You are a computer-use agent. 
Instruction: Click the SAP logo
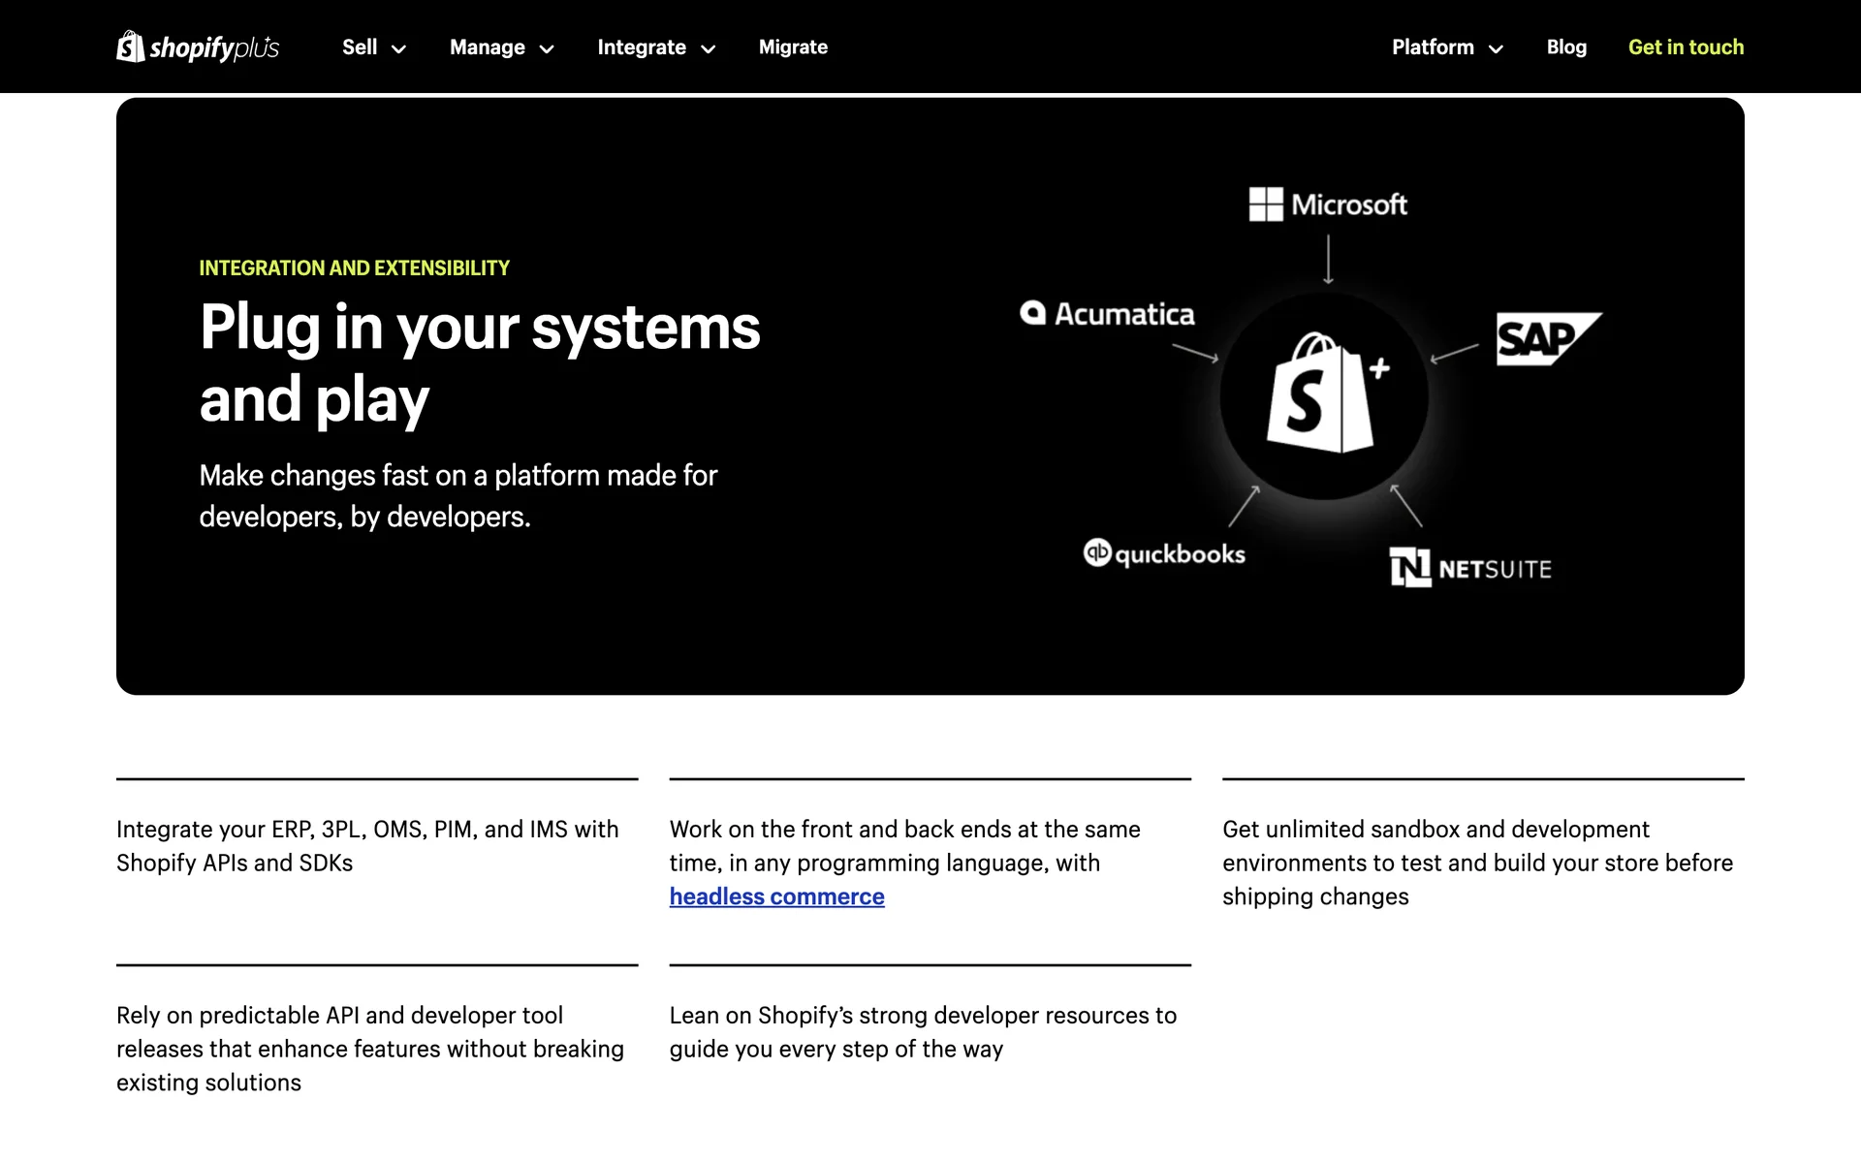pyautogui.click(x=1546, y=338)
